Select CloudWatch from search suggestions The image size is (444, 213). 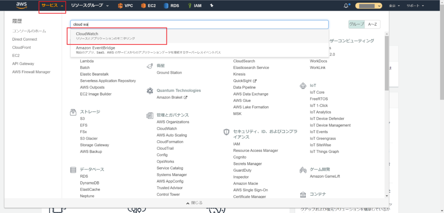click(x=117, y=36)
